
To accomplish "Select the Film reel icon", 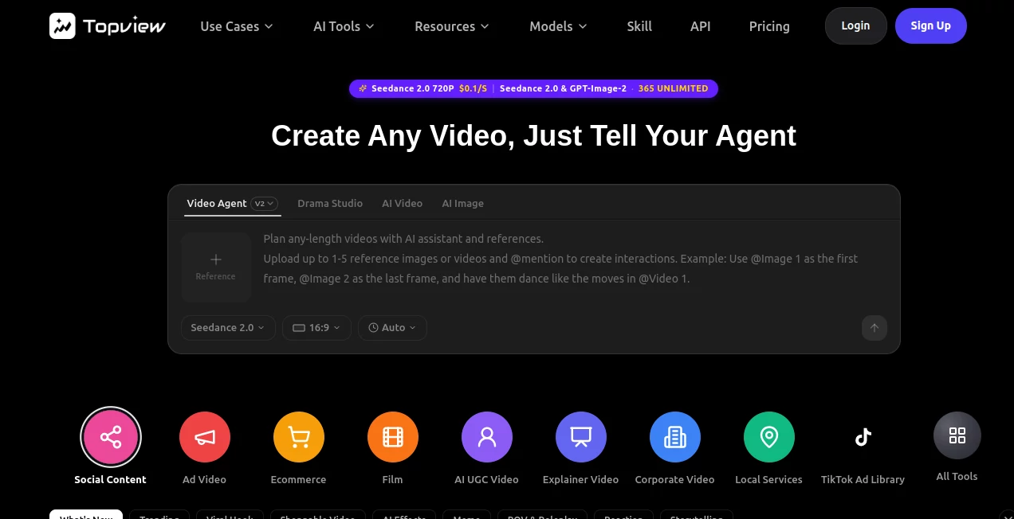I will point(393,437).
